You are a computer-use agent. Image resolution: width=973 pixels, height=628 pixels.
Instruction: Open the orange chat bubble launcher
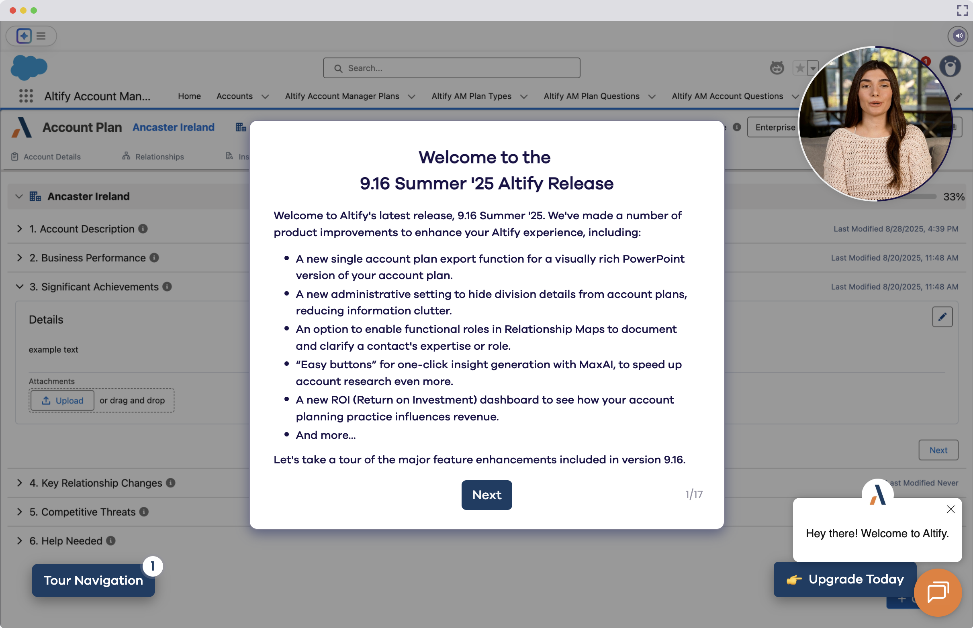pos(938,592)
